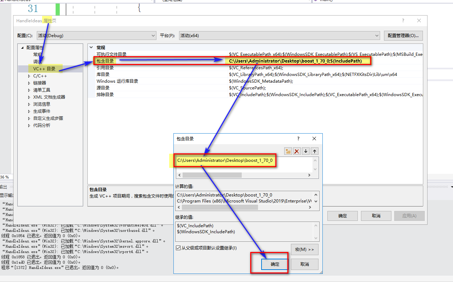Expand the C/C++ tree node

tap(29, 76)
